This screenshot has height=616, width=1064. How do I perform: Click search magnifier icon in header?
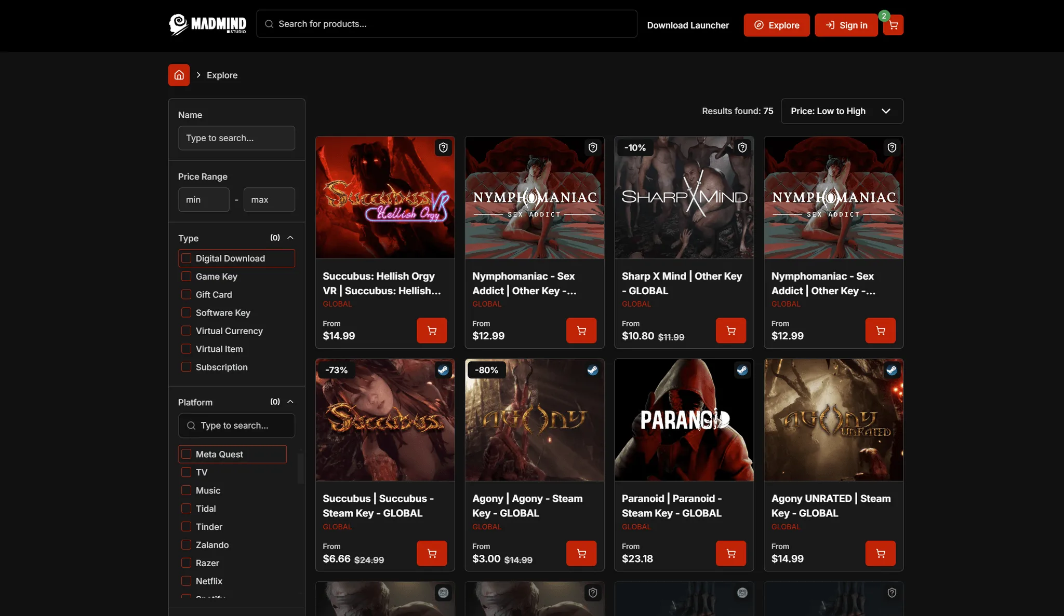click(269, 24)
